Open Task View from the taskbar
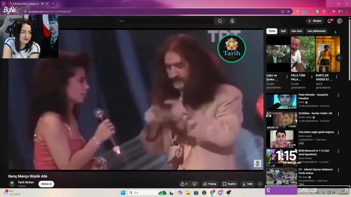 tap(172, 193)
